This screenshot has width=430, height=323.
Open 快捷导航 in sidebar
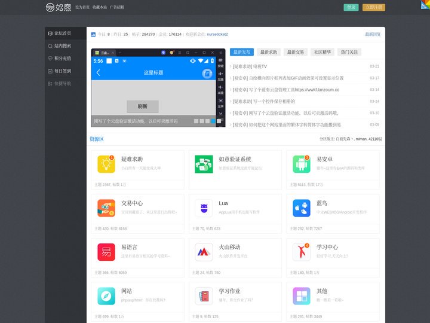[66, 84]
